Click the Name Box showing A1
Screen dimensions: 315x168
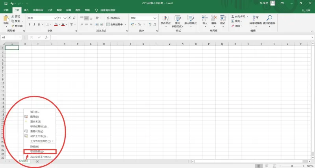[11, 37]
